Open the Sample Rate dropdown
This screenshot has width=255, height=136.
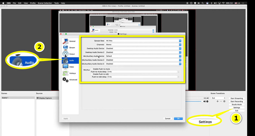[x=143, y=41]
